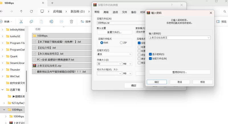228x124 pixels.
Task: Click the Cut scissors icon in Explorer
Action: tap(21, 22)
